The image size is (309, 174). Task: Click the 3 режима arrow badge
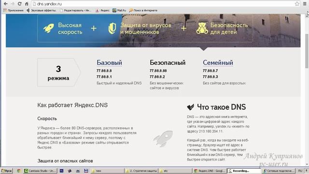tap(59, 72)
